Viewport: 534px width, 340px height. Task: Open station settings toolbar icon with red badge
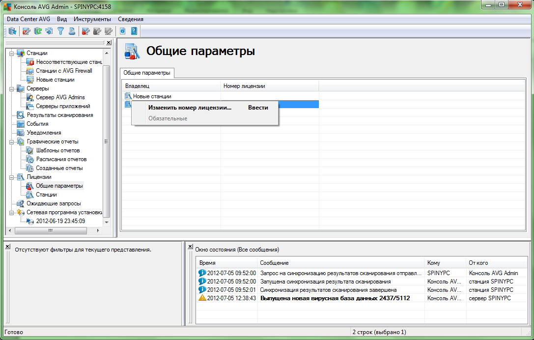pos(26,31)
